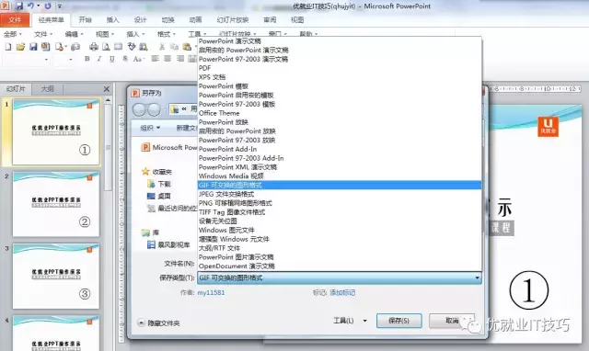The image size is (589, 351).
Task: Click the 隐藏文件夹 button
Action: [159, 323]
